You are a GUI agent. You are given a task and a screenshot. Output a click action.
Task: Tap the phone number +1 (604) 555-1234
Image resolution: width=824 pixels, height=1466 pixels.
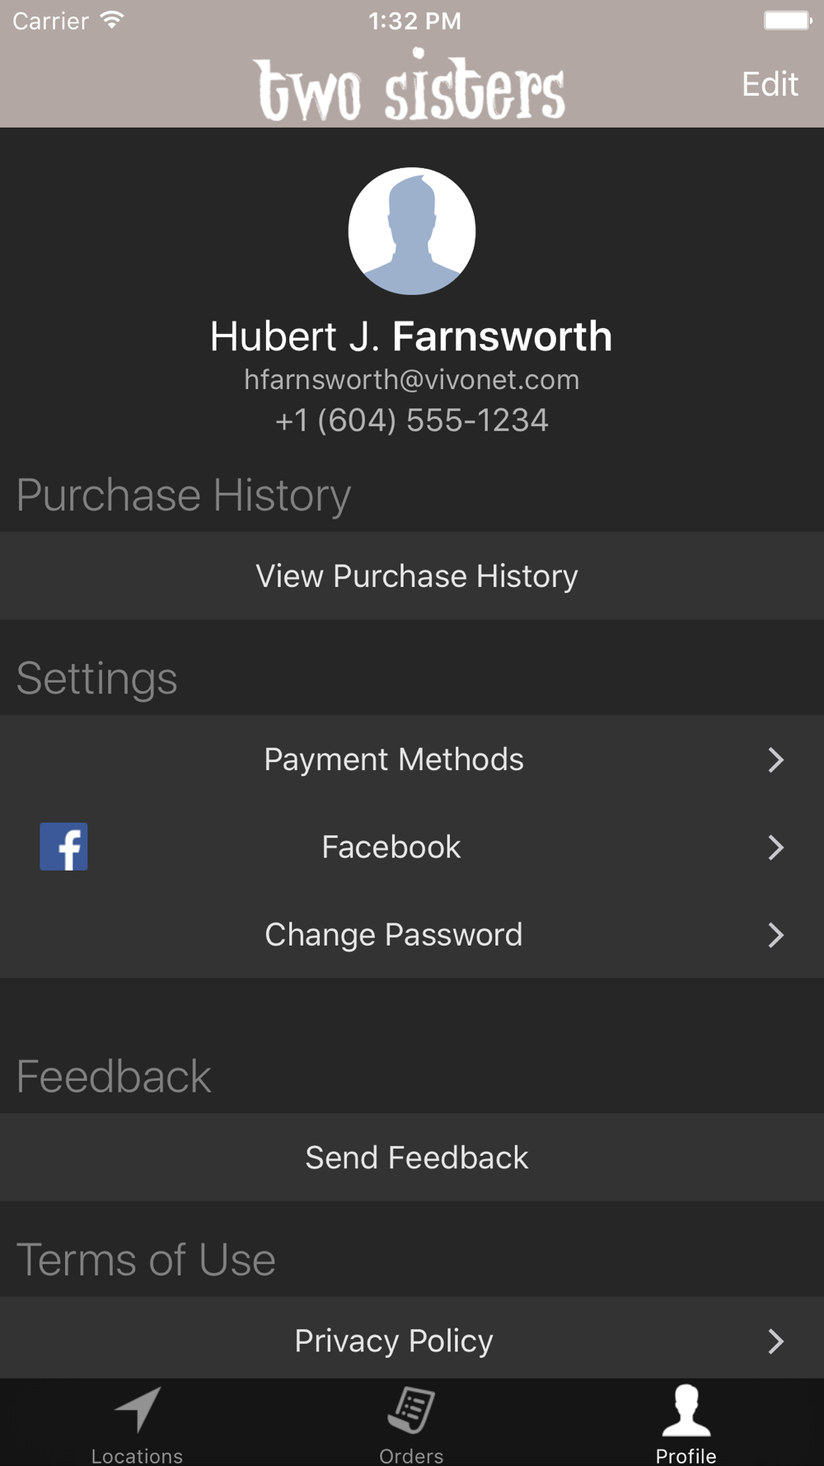coord(412,421)
